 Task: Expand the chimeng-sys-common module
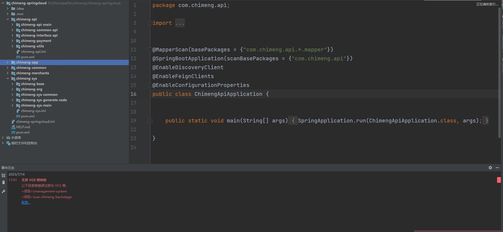(x=13, y=95)
